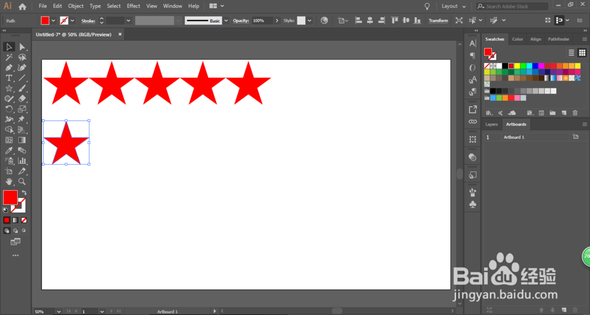Viewport: 590px width, 315px height.
Task: Open the Edit Toolbar three dots
Action: (15, 255)
